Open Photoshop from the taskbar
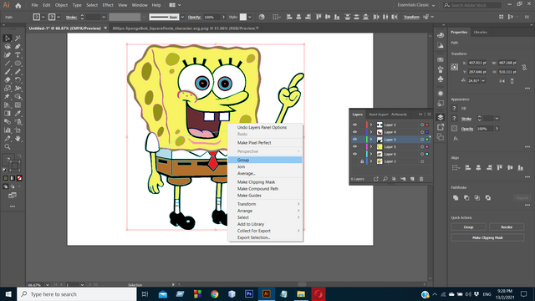 click(x=249, y=294)
